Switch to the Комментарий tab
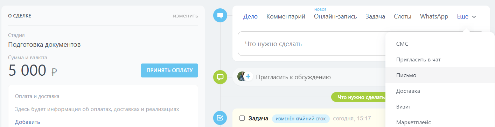Screen dimensions: 495x127 286,16
